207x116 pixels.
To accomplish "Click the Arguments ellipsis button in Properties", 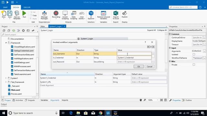I will point(204,51).
